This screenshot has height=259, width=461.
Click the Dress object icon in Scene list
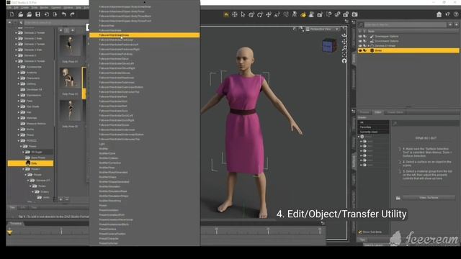(372, 50)
